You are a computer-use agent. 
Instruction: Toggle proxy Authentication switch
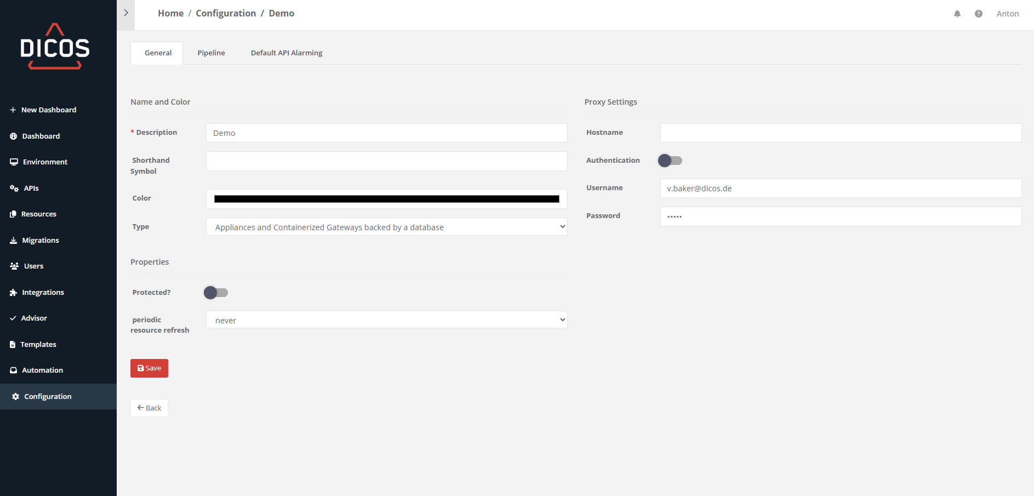point(670,161)
